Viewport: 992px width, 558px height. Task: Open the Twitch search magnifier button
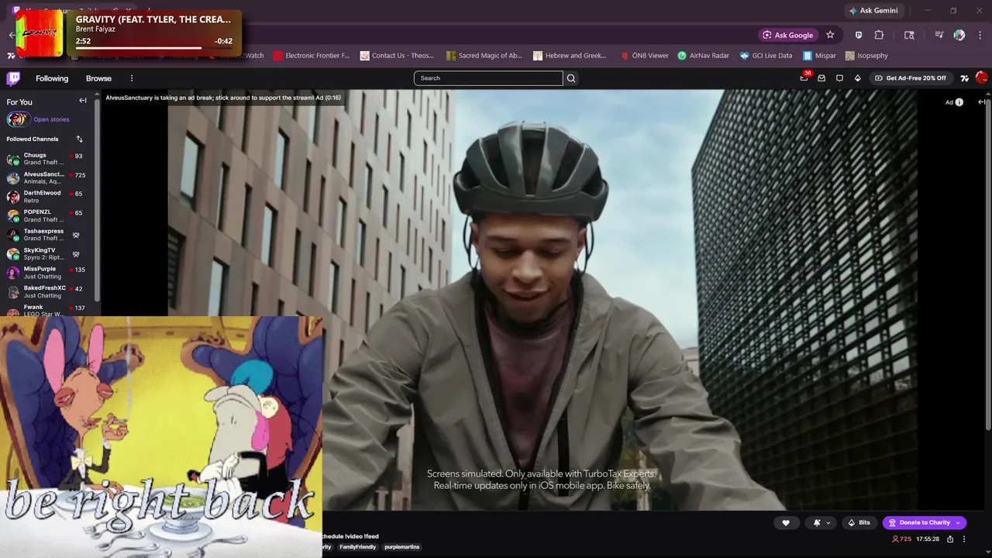(x=571, y=78)
